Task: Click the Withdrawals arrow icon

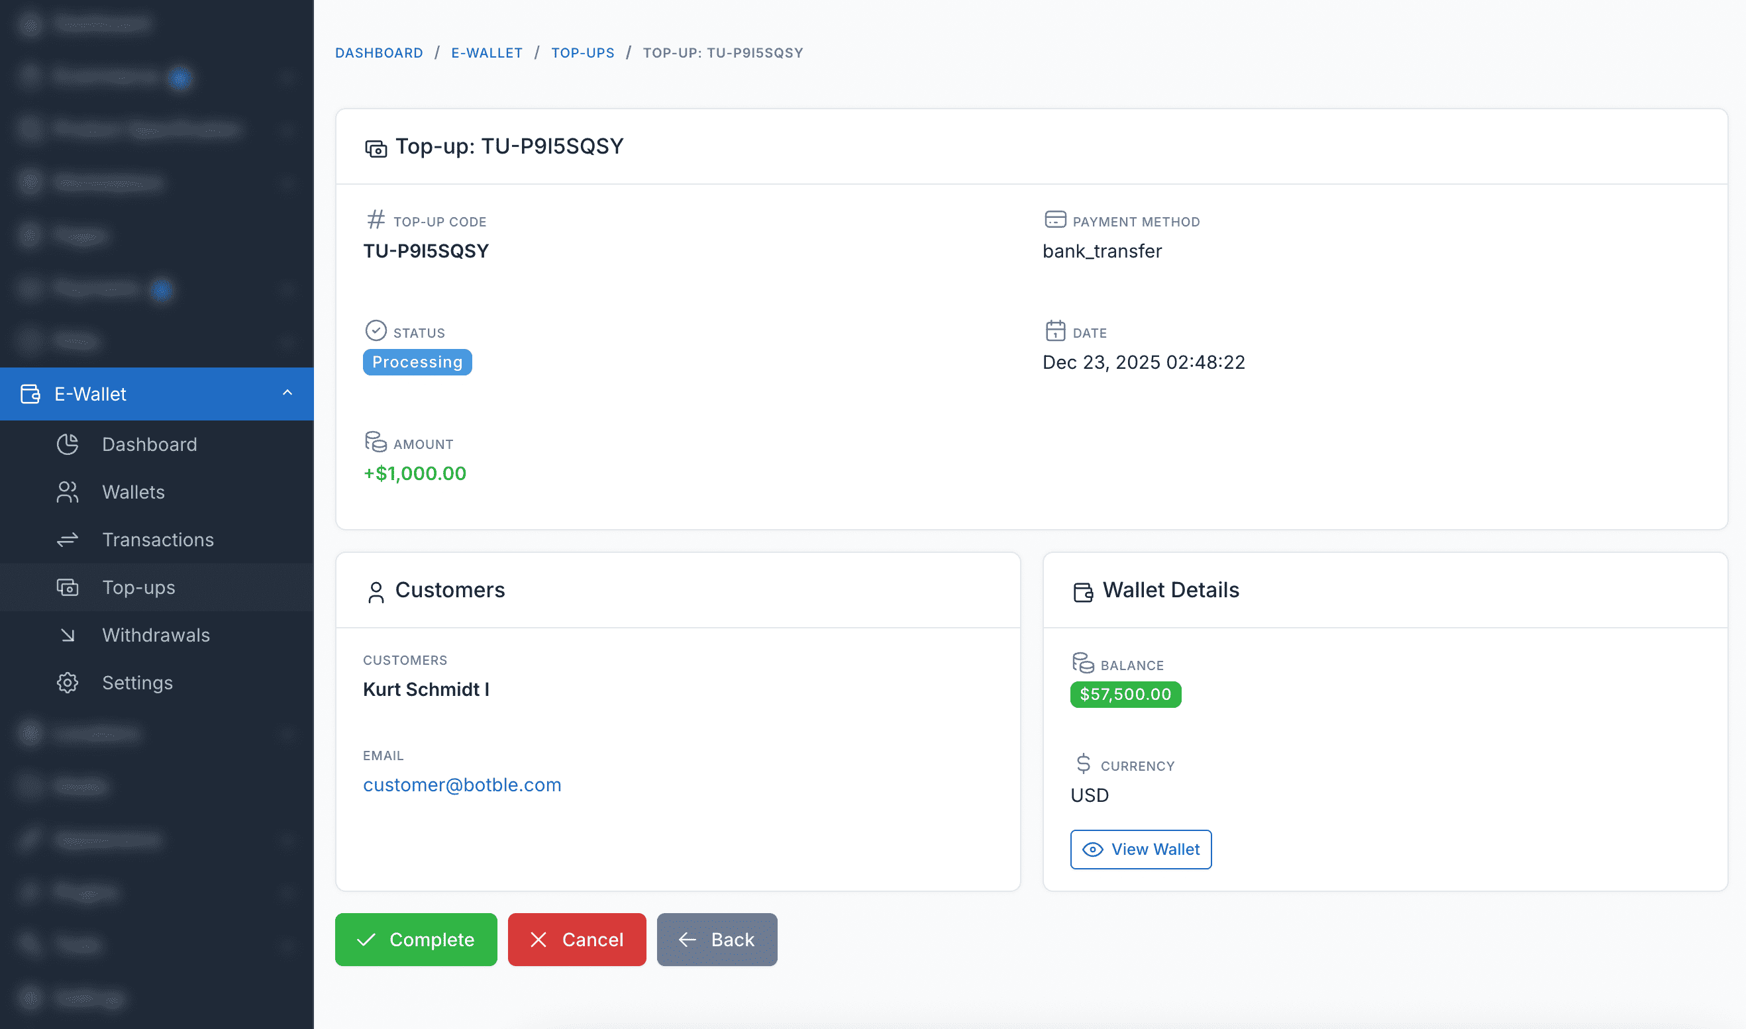Action: pos(68,634)
